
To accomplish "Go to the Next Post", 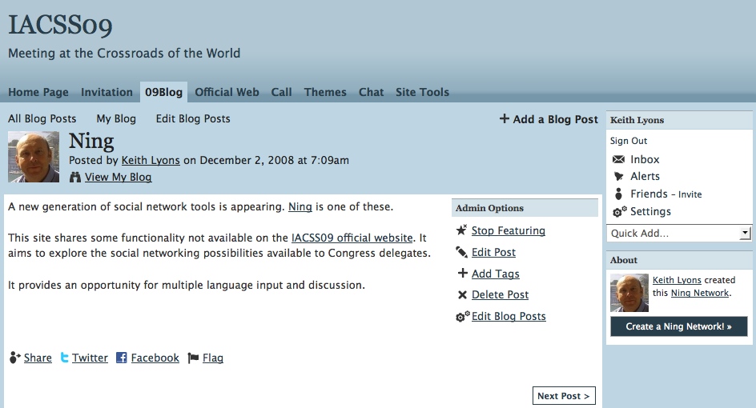I will pyautogui.click(x=564, y=395).
